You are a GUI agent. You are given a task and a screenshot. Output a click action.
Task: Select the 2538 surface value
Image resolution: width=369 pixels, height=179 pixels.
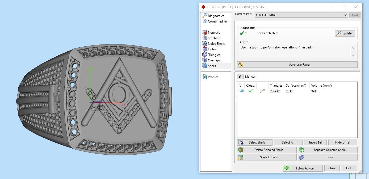pos(289,91)
